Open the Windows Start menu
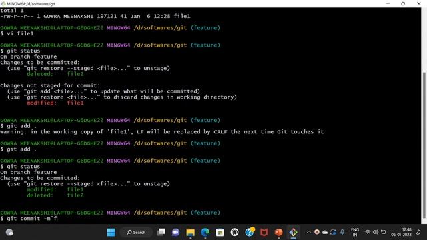 pyautogui.click(x=111, y=233)
